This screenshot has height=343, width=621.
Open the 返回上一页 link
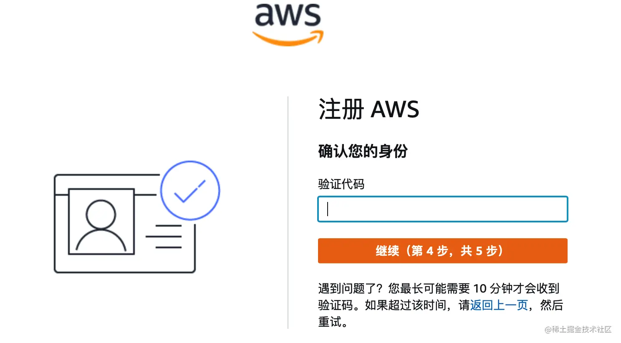tap(499, 305)
